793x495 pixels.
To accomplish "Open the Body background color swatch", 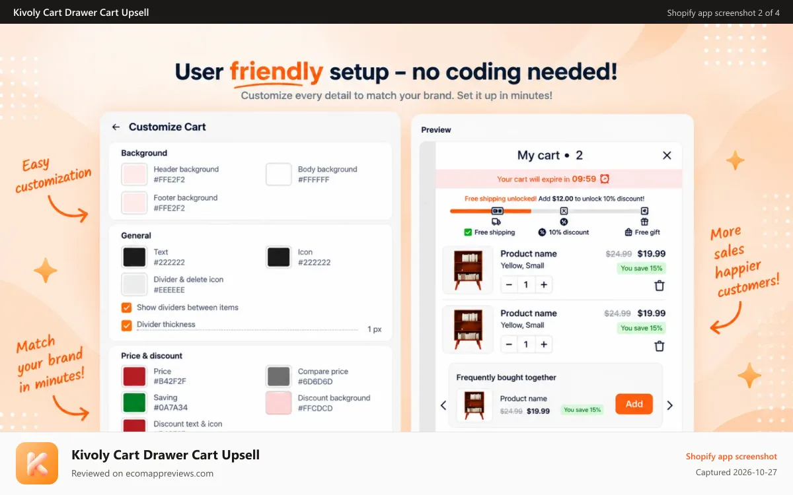I will coord(278,174).
